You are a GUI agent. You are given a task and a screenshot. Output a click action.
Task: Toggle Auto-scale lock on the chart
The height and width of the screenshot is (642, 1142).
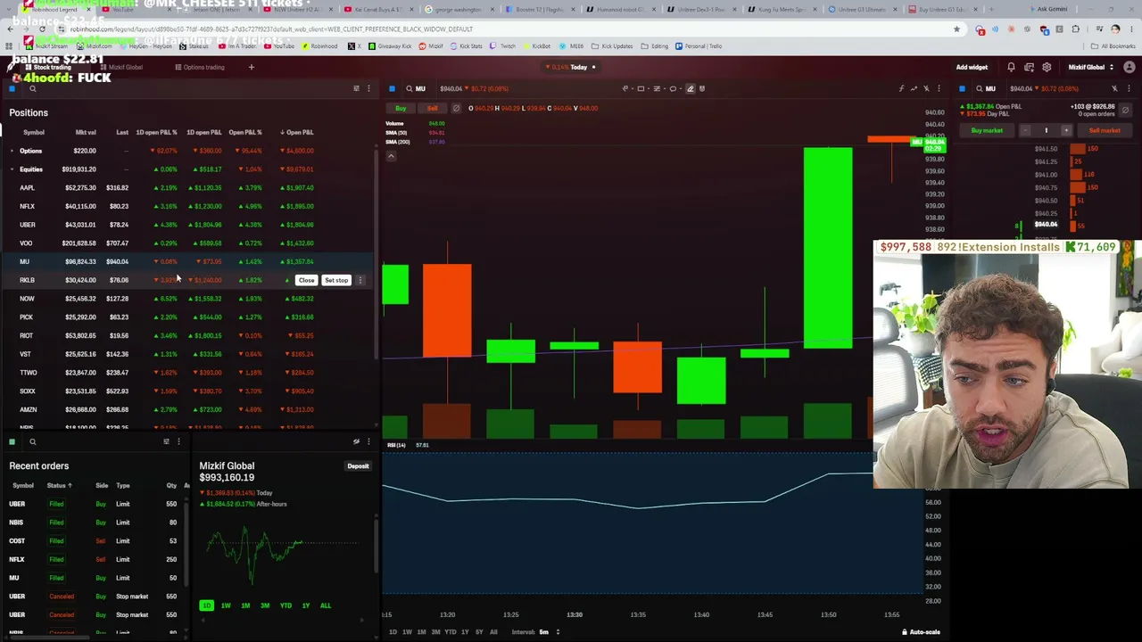pos(921,632)
